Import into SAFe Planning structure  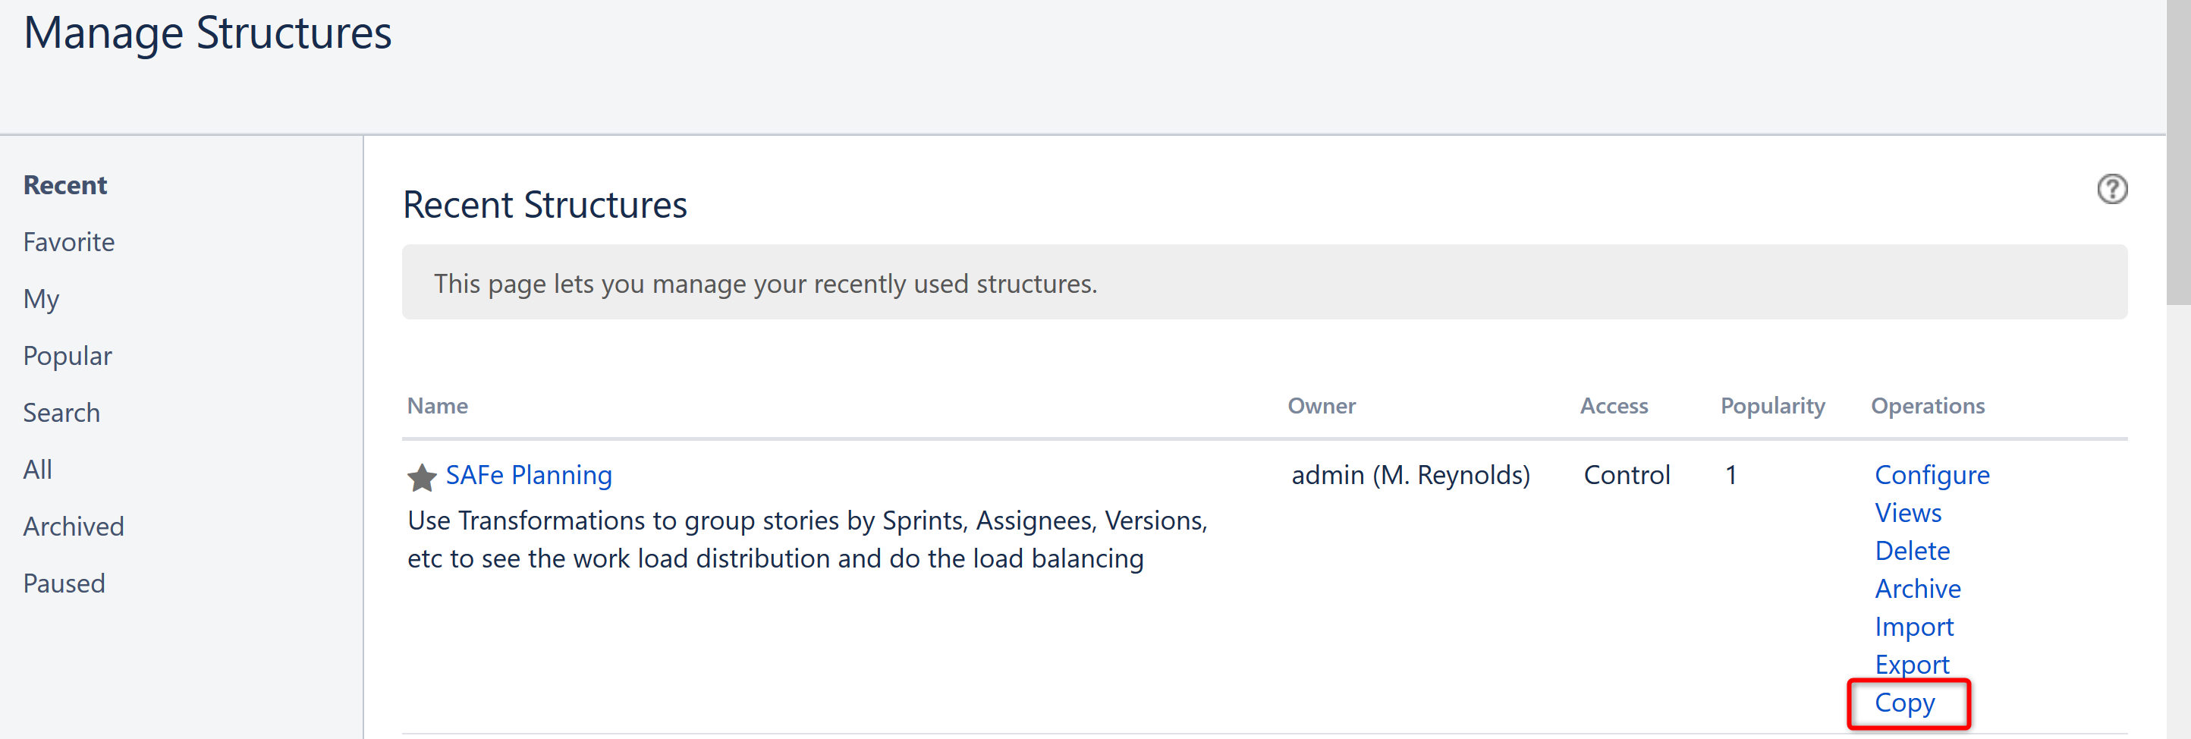coord(1915,626)
